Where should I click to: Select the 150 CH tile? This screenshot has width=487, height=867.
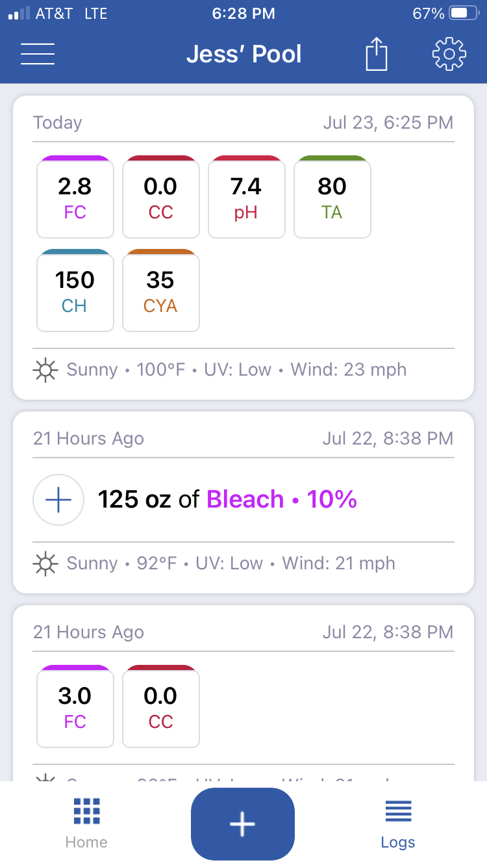tap(75, 291)
